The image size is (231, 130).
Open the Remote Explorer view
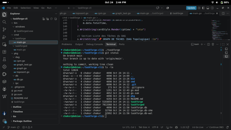point(4,44)
